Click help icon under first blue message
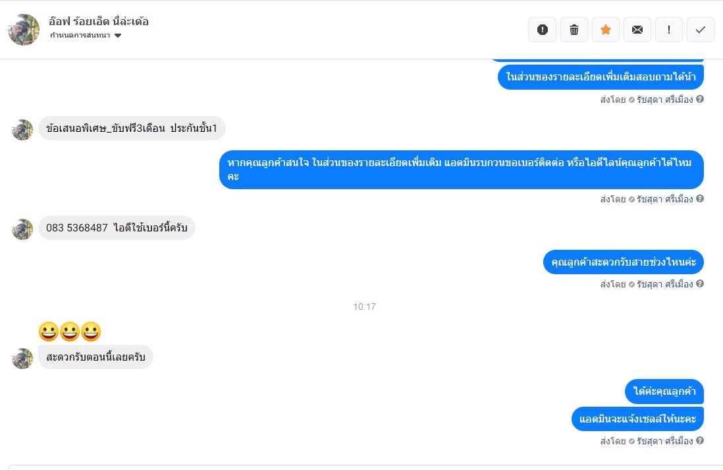 [x=700, y=100]
